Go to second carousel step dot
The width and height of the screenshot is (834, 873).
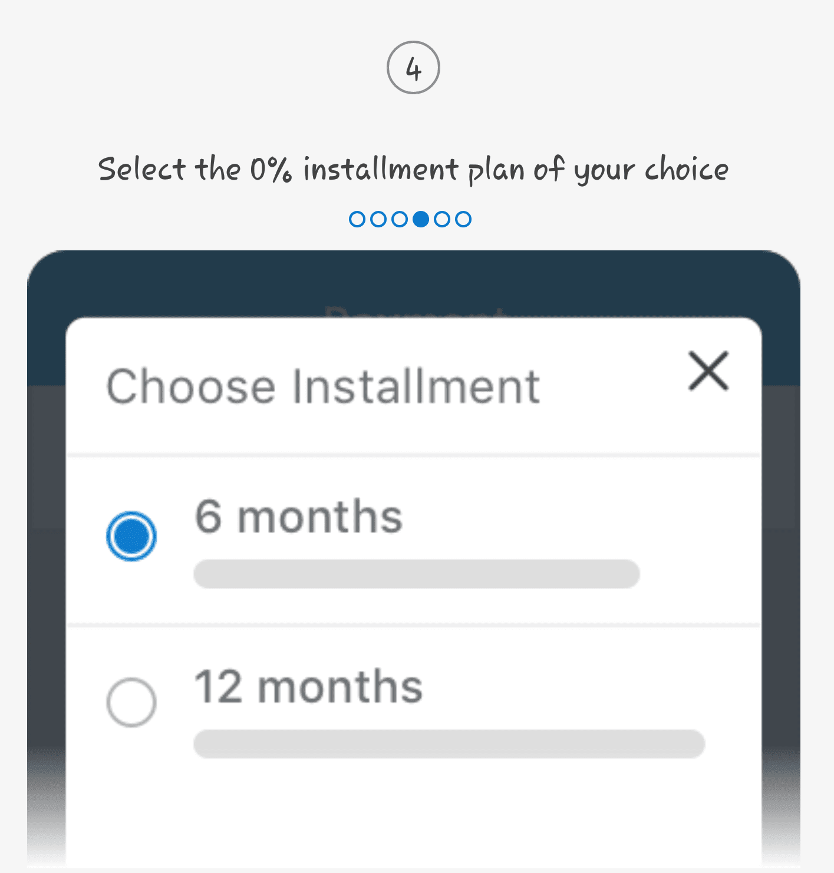click(378, 219)
